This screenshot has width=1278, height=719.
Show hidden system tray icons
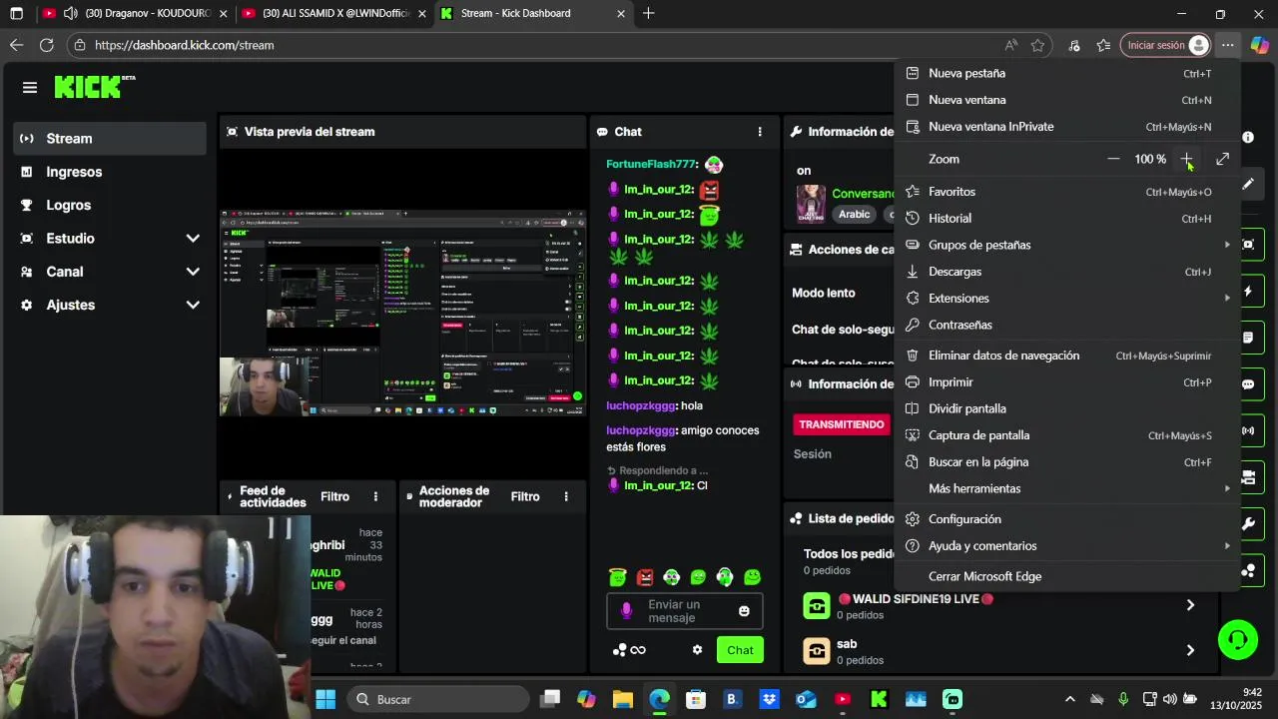(x=1069, y=699)
